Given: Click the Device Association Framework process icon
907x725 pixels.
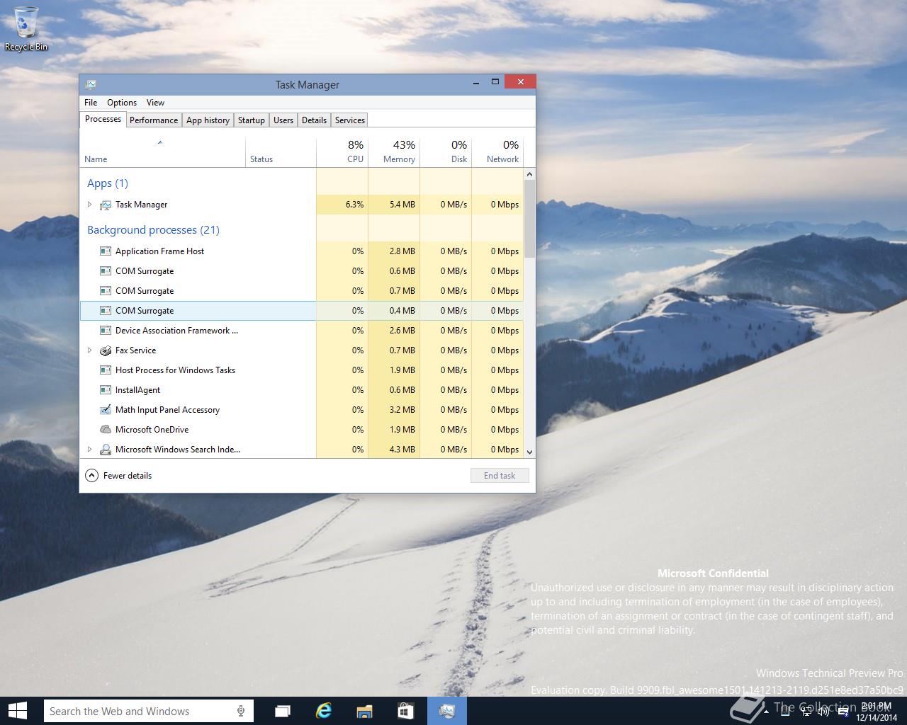Looking at the screenshot, I should point(106,331).
